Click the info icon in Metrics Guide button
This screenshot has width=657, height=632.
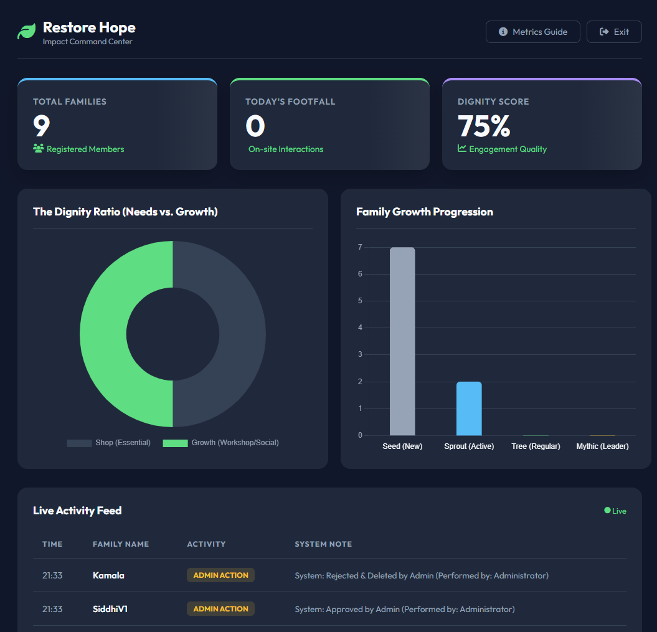coord(503,32)
